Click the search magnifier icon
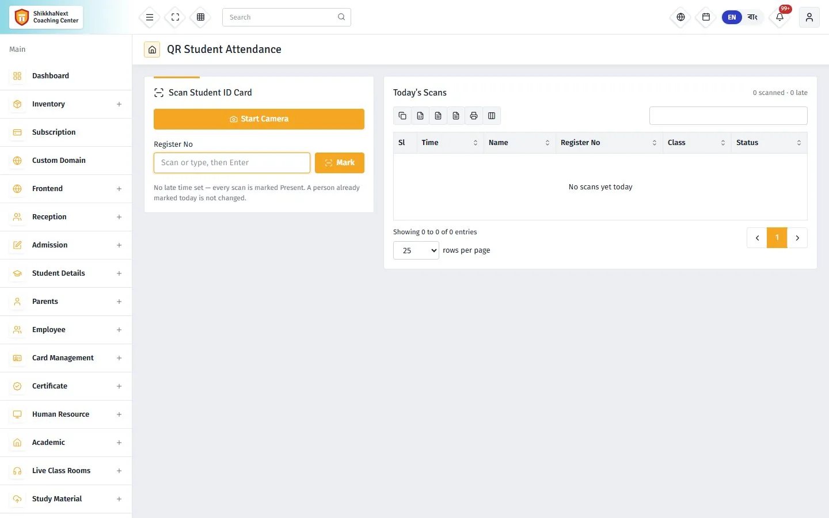Screen dimensions: 829x518 pyautogui.click(x=341, y=17)
